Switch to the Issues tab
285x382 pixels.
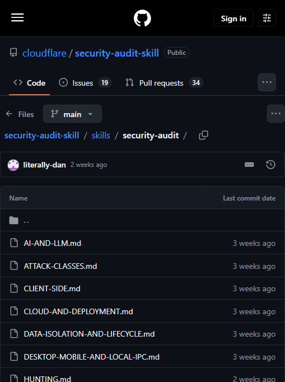[x=85, y=83]
